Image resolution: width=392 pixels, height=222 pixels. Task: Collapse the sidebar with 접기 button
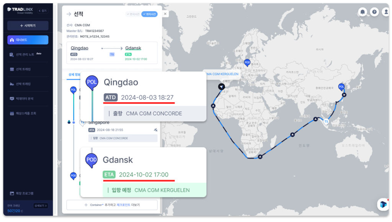tap(43, 11)
